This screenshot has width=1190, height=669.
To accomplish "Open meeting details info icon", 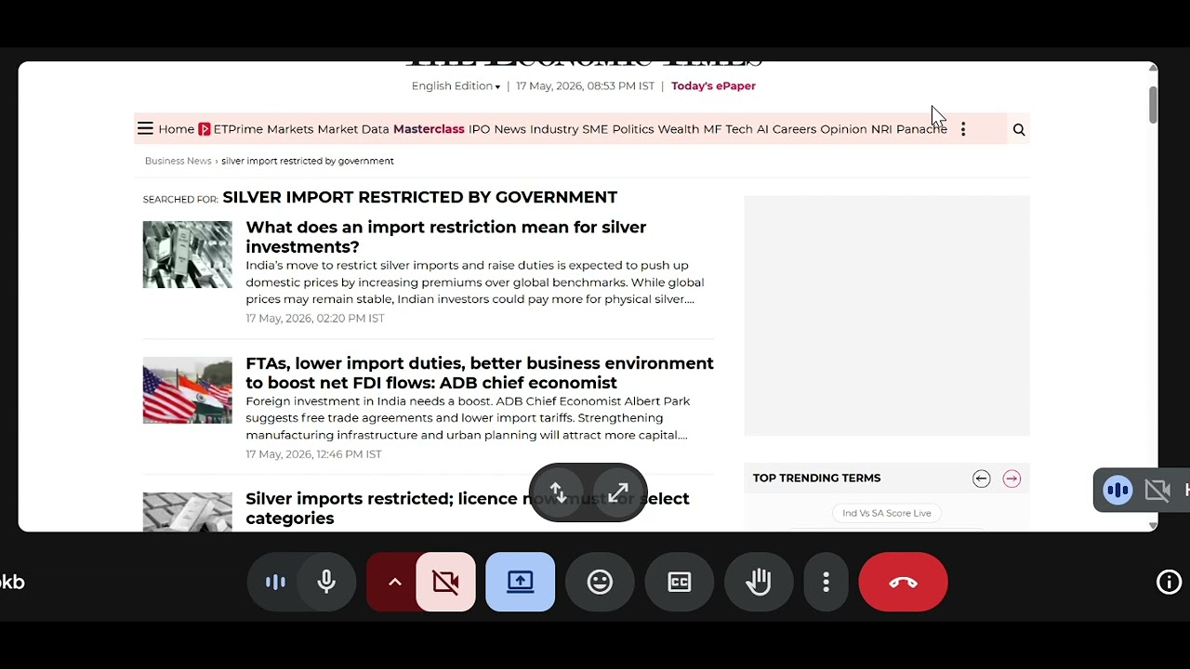I will coord(1169,583).
